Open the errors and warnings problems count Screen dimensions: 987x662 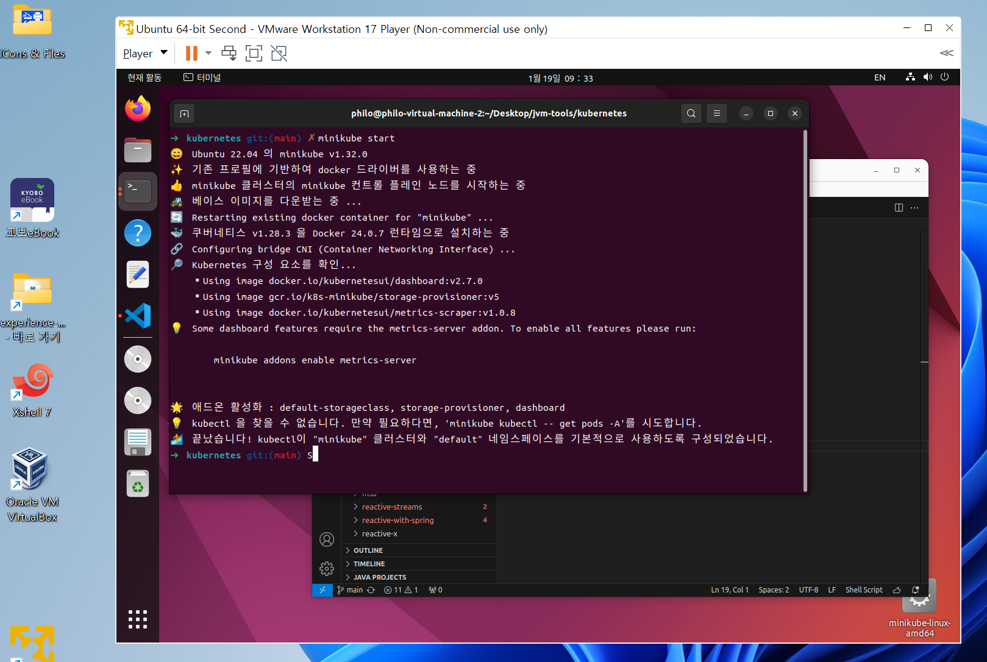pyautogui.click(x=401, y=590)
